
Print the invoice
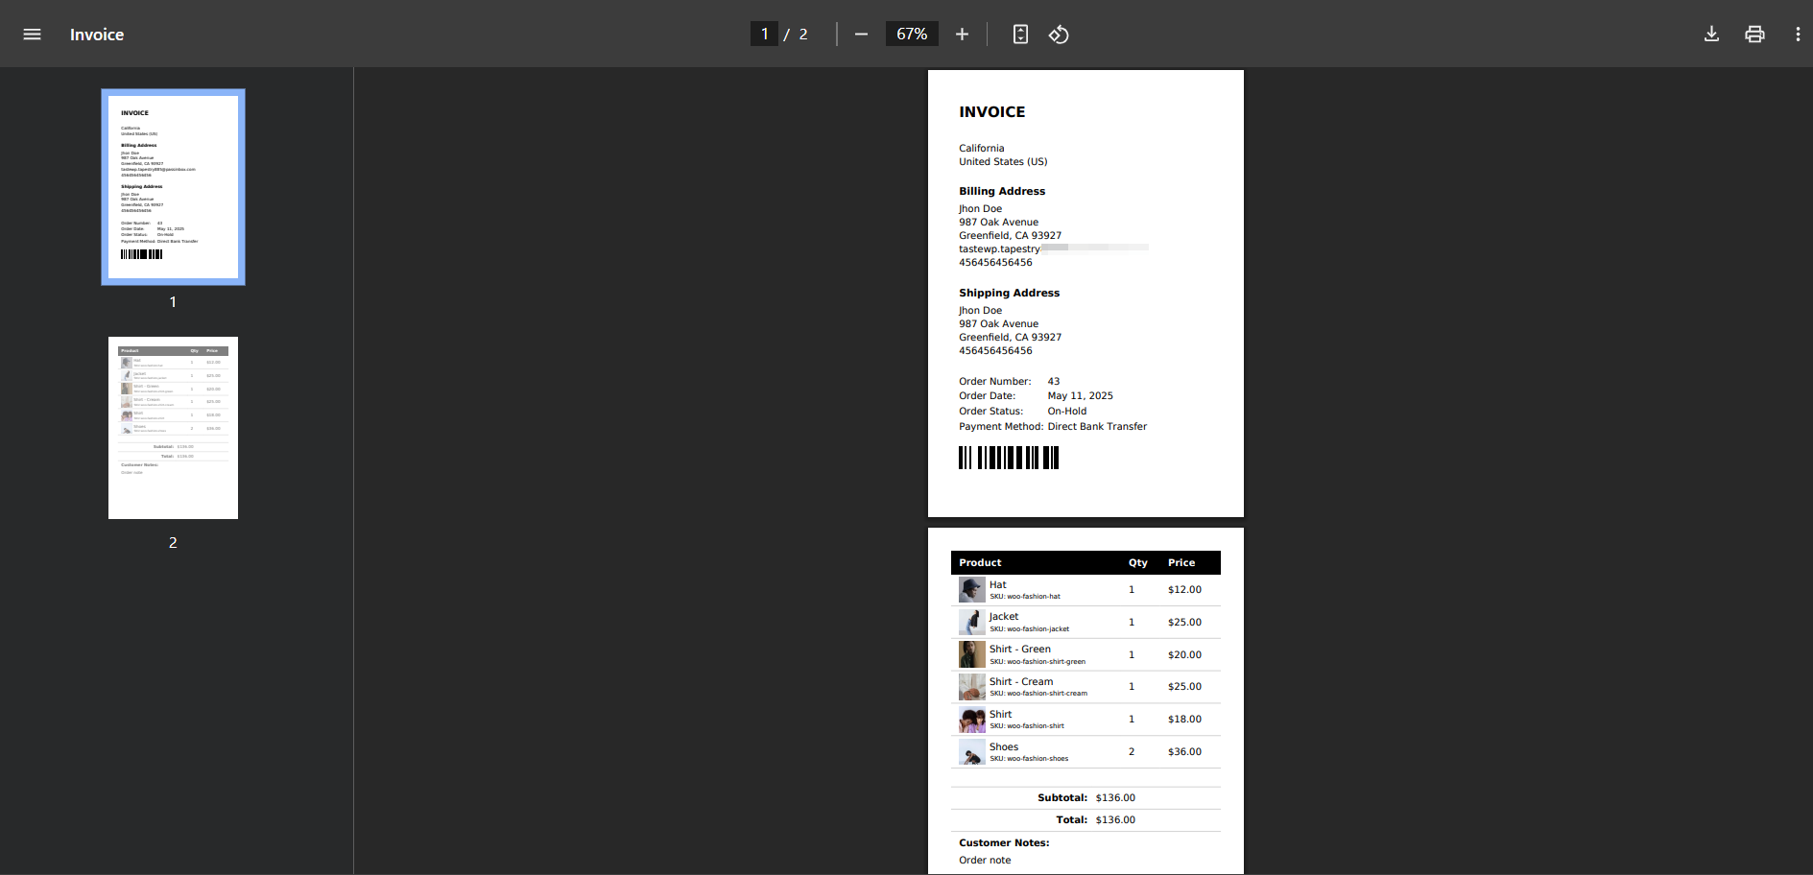click(1755, 34)
